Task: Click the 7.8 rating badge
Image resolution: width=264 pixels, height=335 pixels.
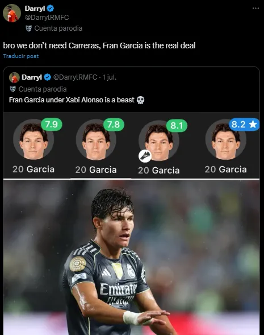Action: [x=114, y=125]
